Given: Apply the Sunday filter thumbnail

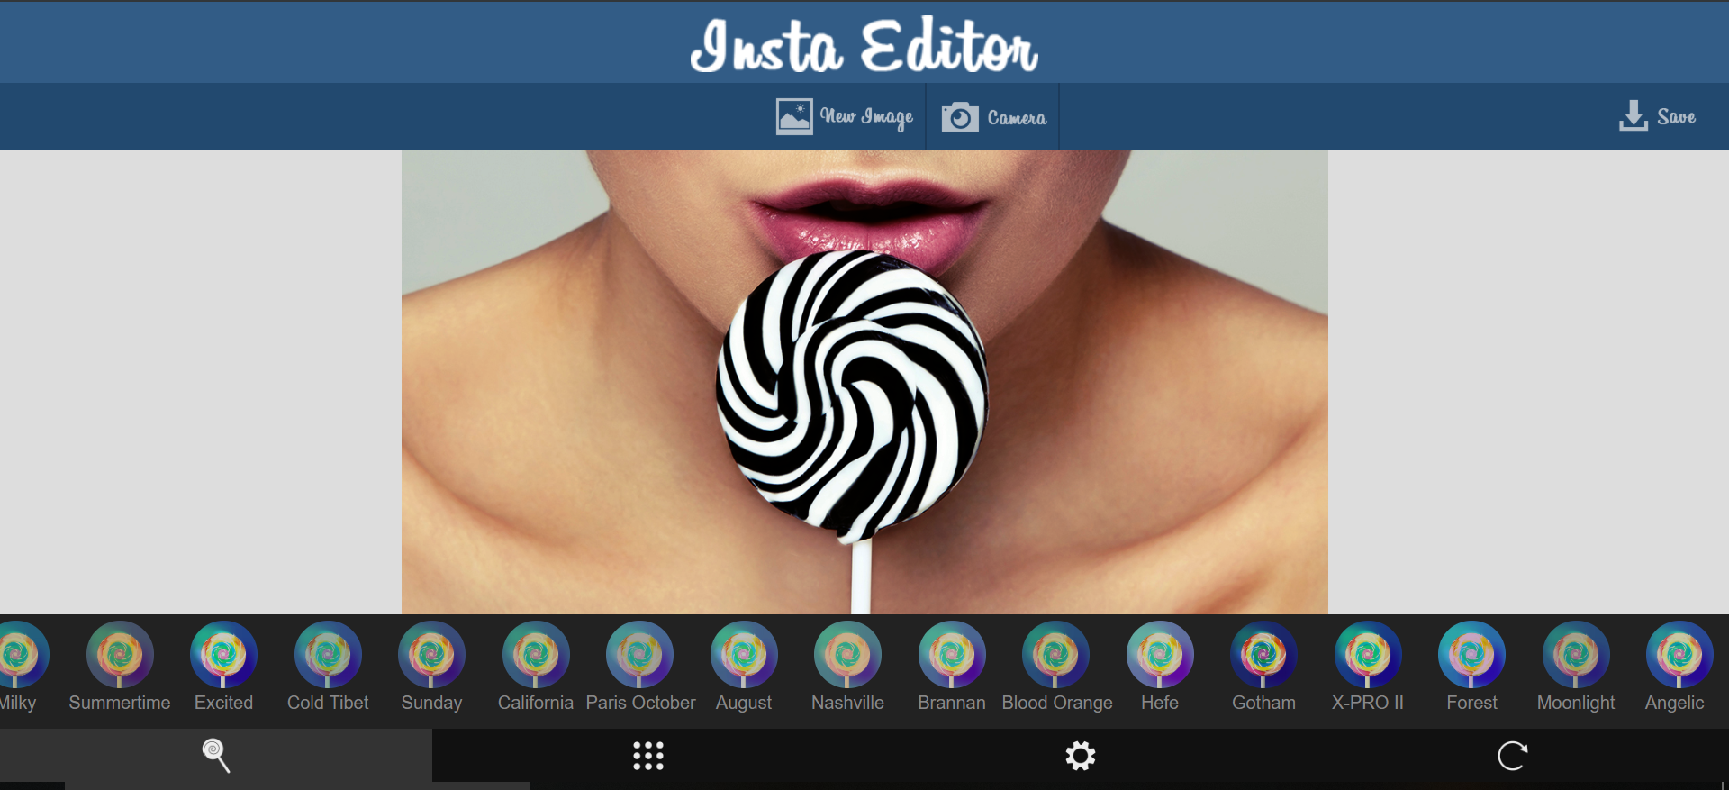Looking at the screenshot, I should [431, 655].
